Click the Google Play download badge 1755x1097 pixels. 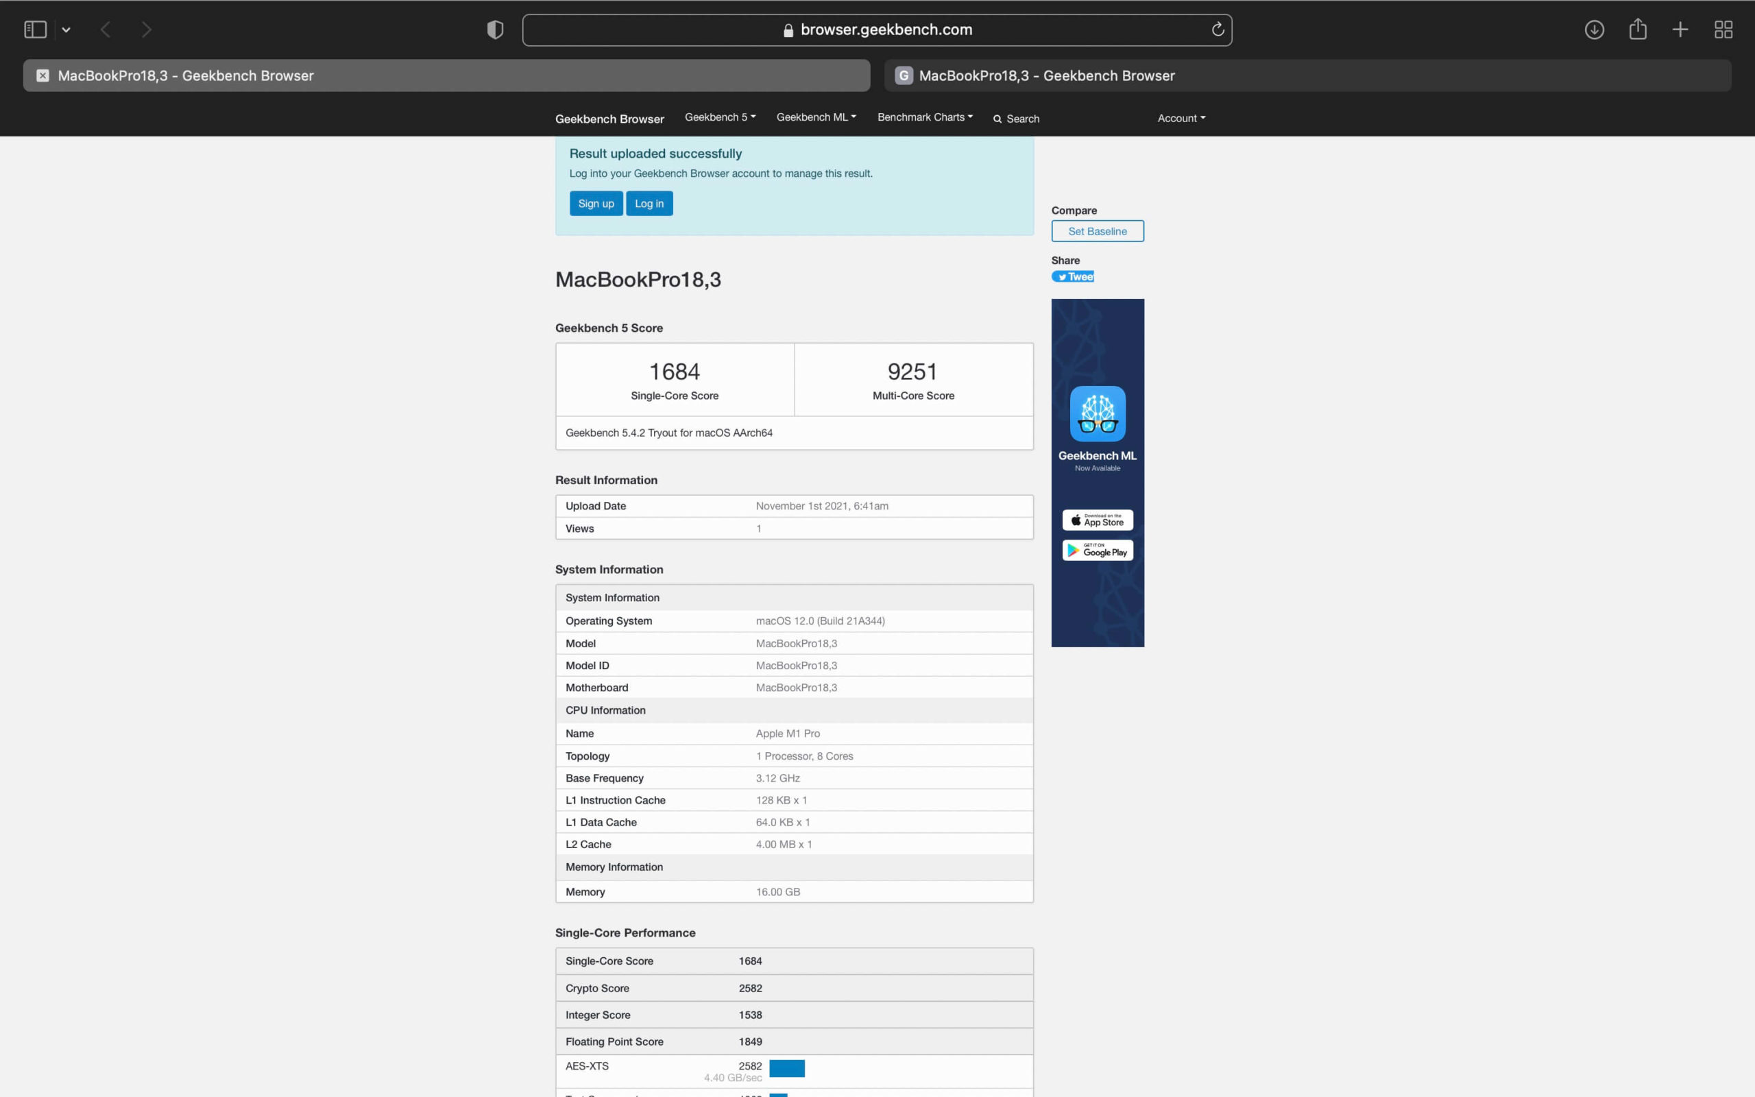coord(1098,551)
